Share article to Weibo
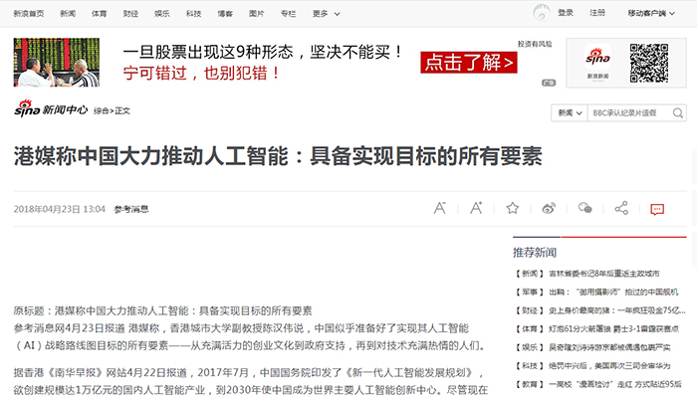Viewport: 697px width, 398px height. (x=549, y=208)
